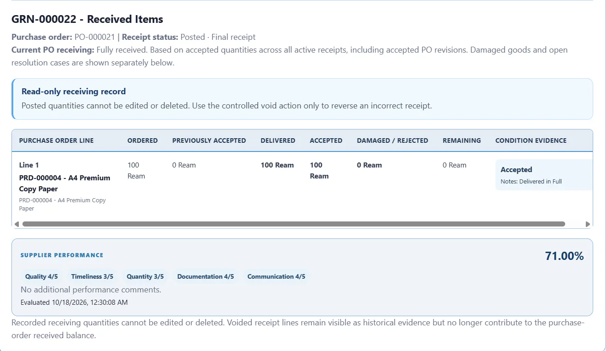
Task: Click the Accepted condition evidence card
Action: point(544,175)
